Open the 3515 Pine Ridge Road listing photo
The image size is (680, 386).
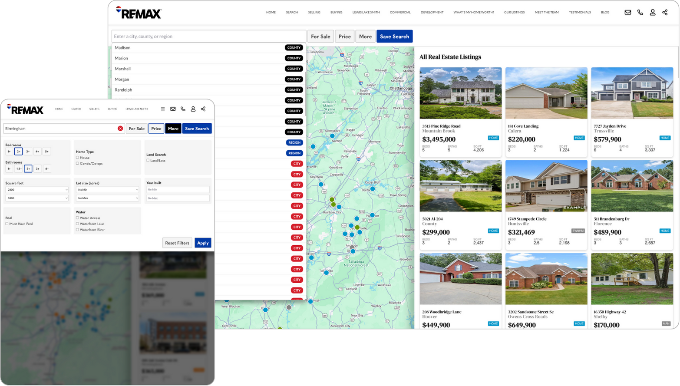[460, 93]
